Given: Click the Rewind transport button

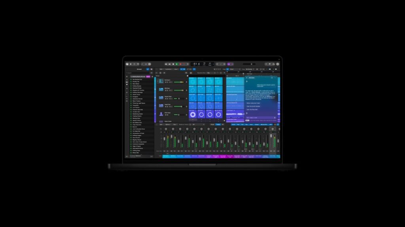Looking at the screenshot, I should click(x=166, y=64).
